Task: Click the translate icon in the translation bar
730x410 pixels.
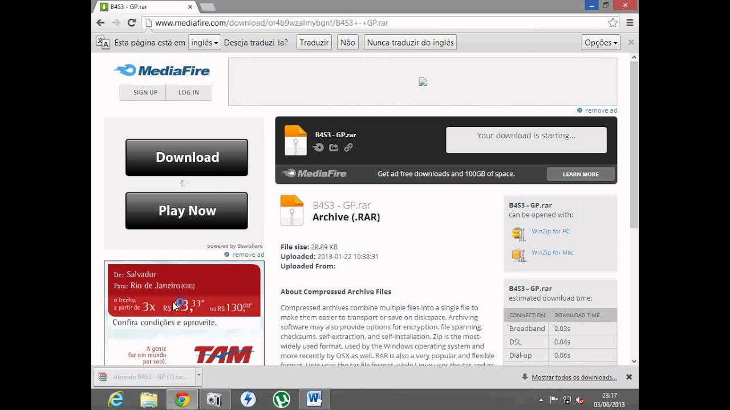Action: coord(103,43)
